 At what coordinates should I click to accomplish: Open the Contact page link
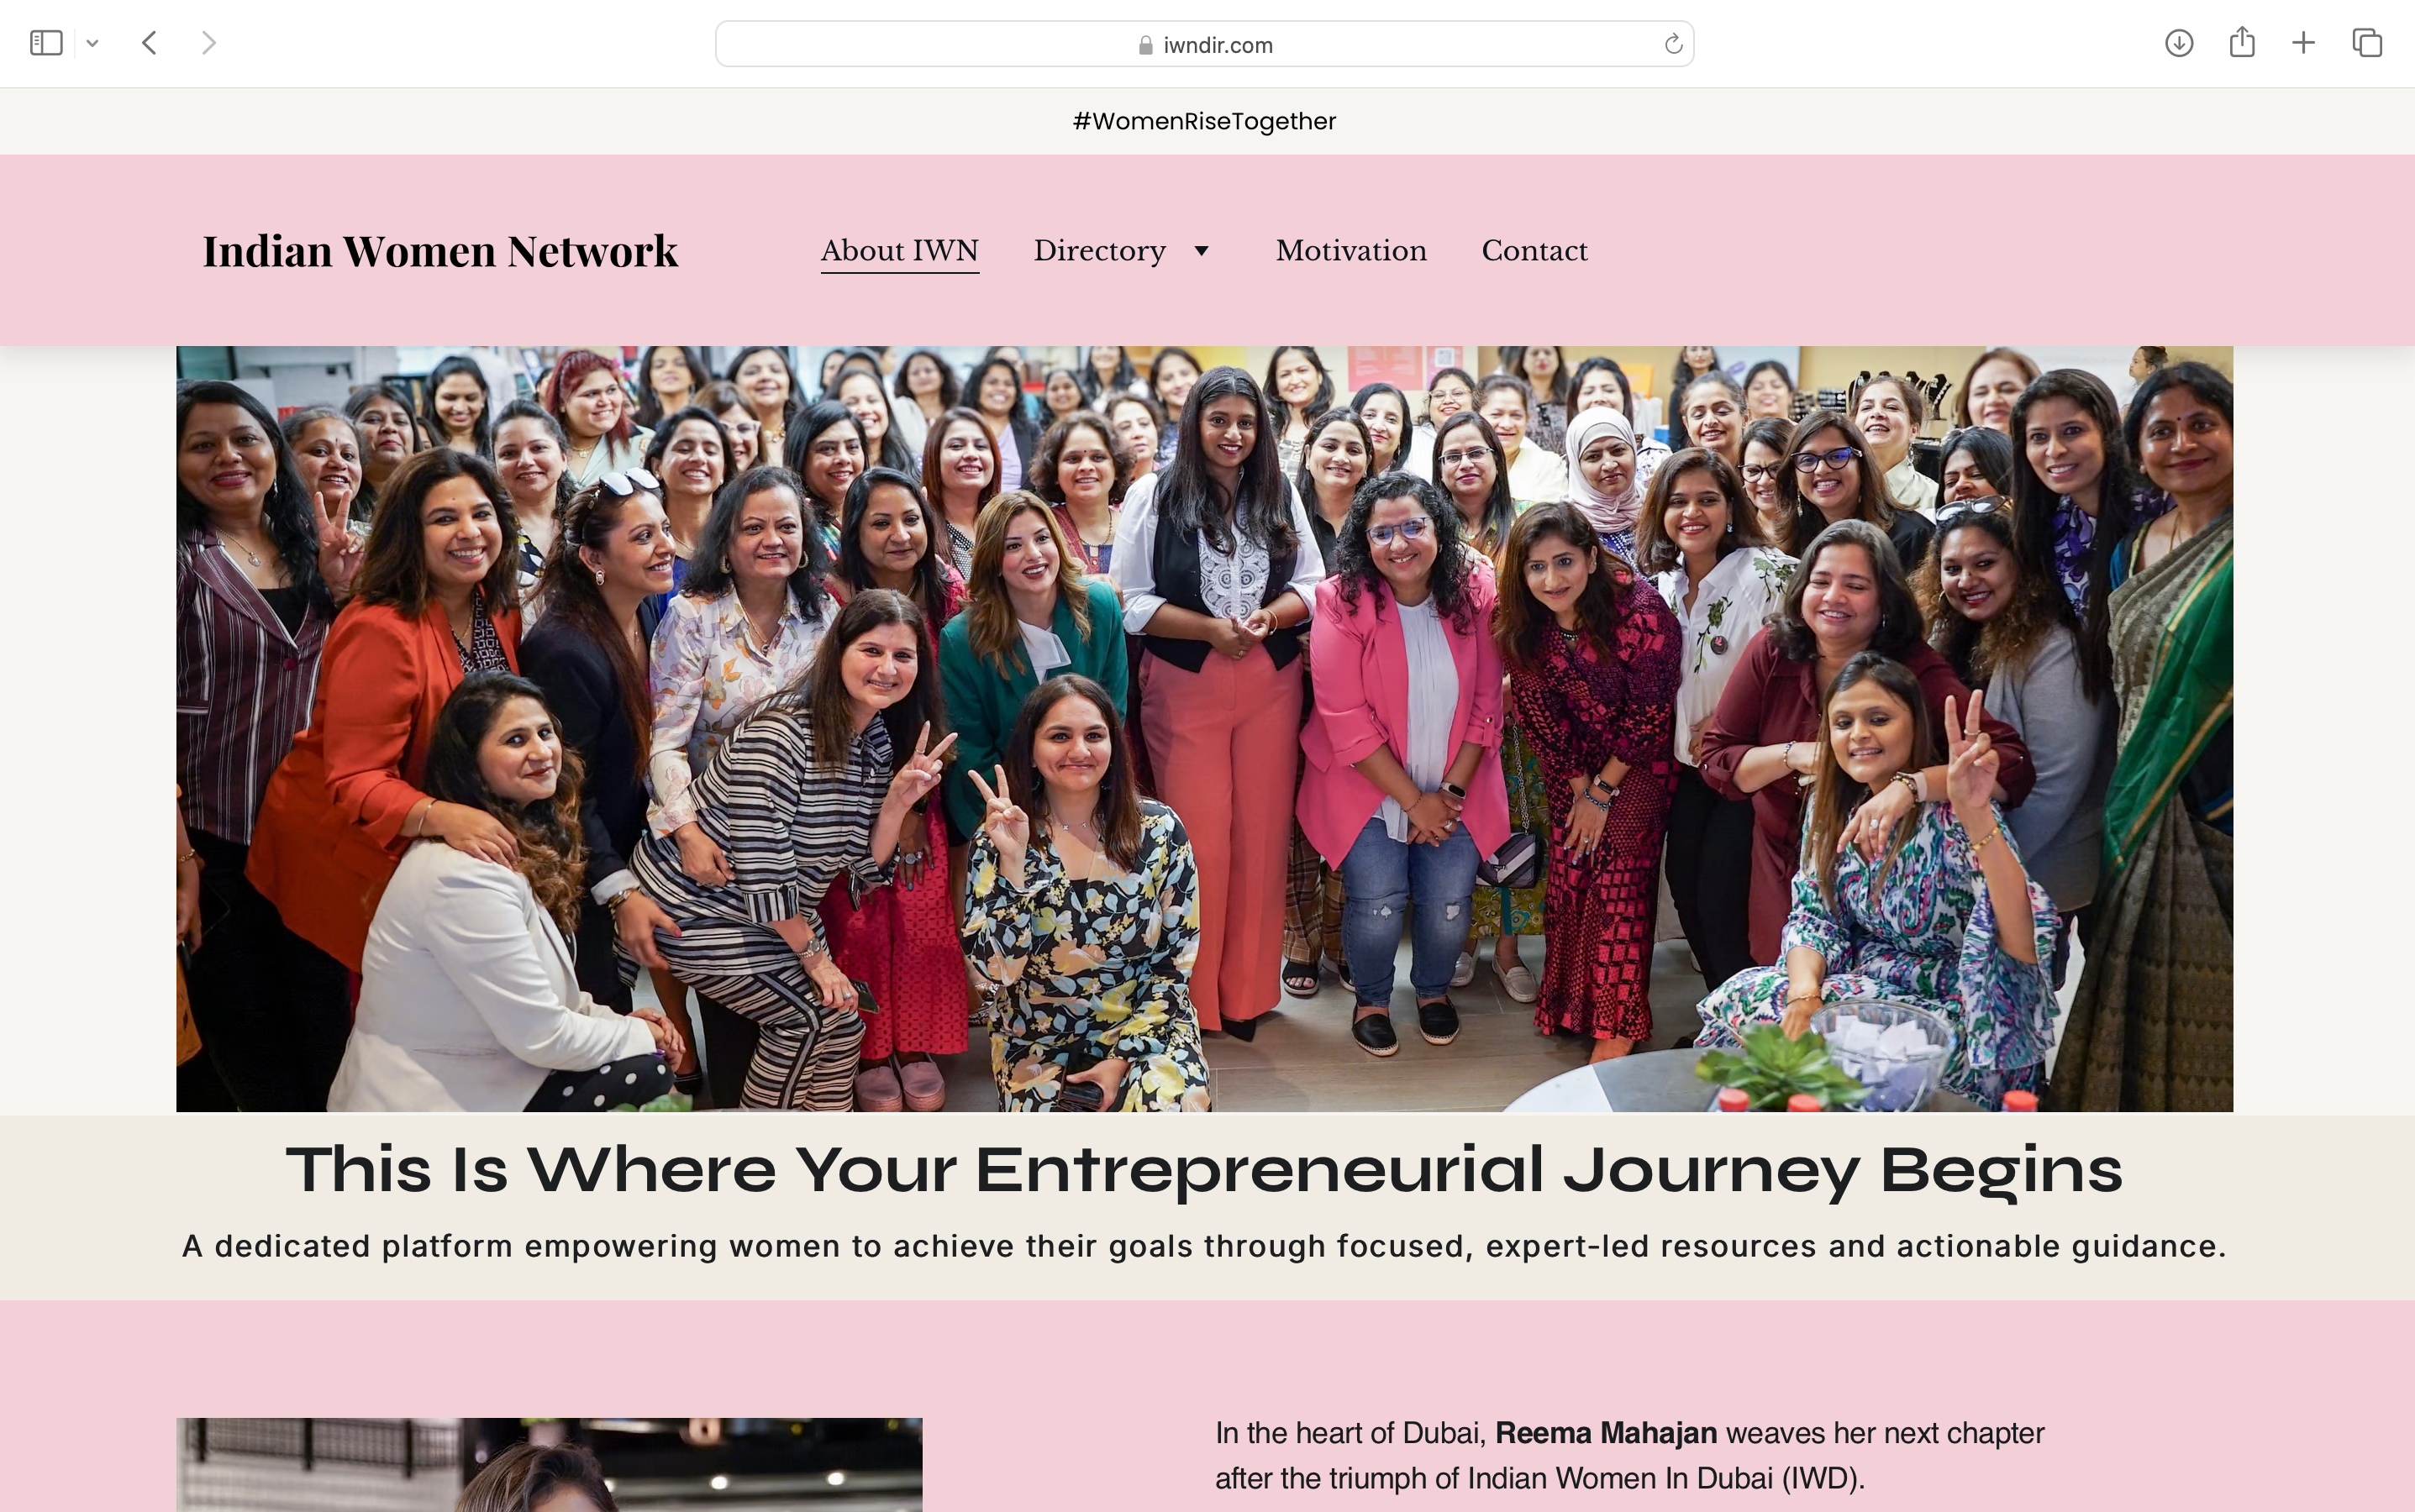(1534, 250)
